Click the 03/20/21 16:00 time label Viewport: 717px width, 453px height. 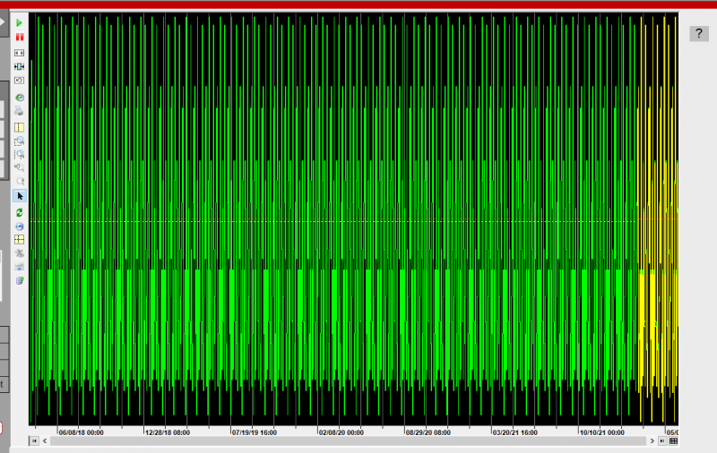[x=514, y=432]
